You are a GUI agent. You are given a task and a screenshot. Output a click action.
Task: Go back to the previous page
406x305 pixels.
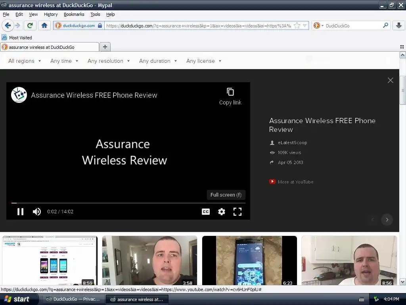click(8, 25)
